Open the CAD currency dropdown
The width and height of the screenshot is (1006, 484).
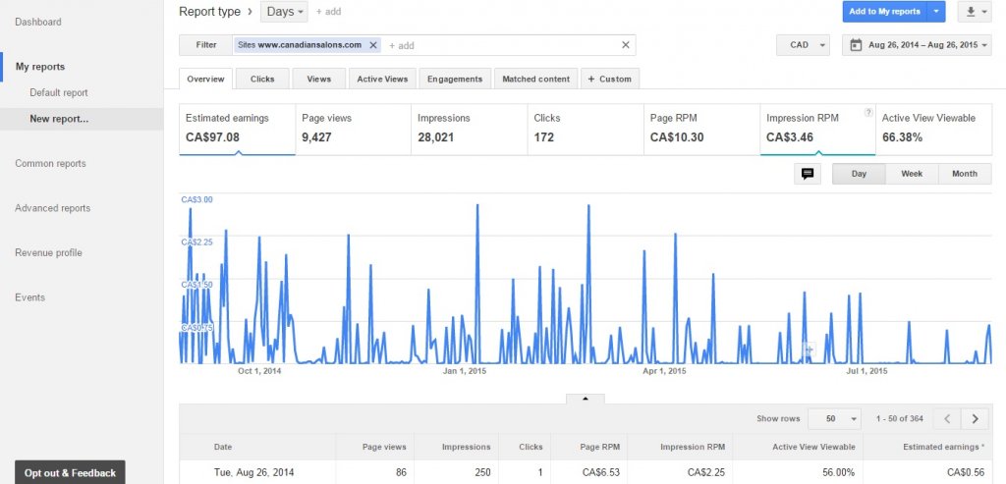pyautogui.click(x=803, y=45)
